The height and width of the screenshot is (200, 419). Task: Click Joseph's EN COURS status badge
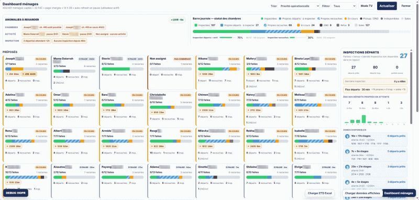click(x=41, y=59)
